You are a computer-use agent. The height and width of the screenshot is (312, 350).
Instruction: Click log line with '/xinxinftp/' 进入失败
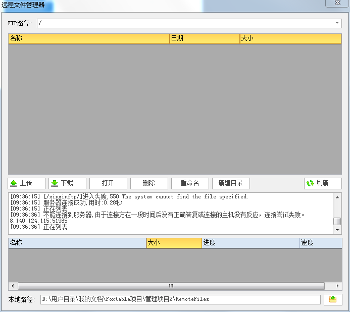click(129, 196)
